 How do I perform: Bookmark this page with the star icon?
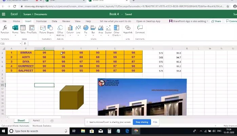pyautogui.click(x=228, y=6)
